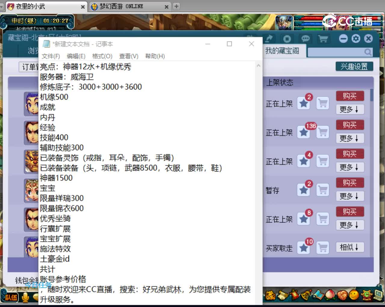385x307 pixels.
Task: Click Notepad scrollbar up arrow
Action: coord(258,66)
